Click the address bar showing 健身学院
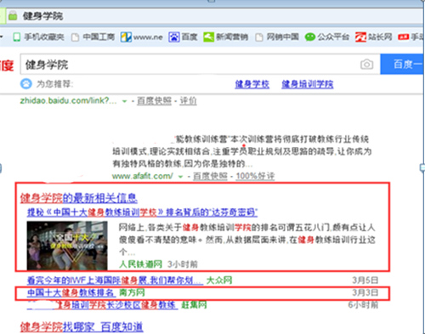425x334 pixels. pyautogui.click(x=215, y=16)
